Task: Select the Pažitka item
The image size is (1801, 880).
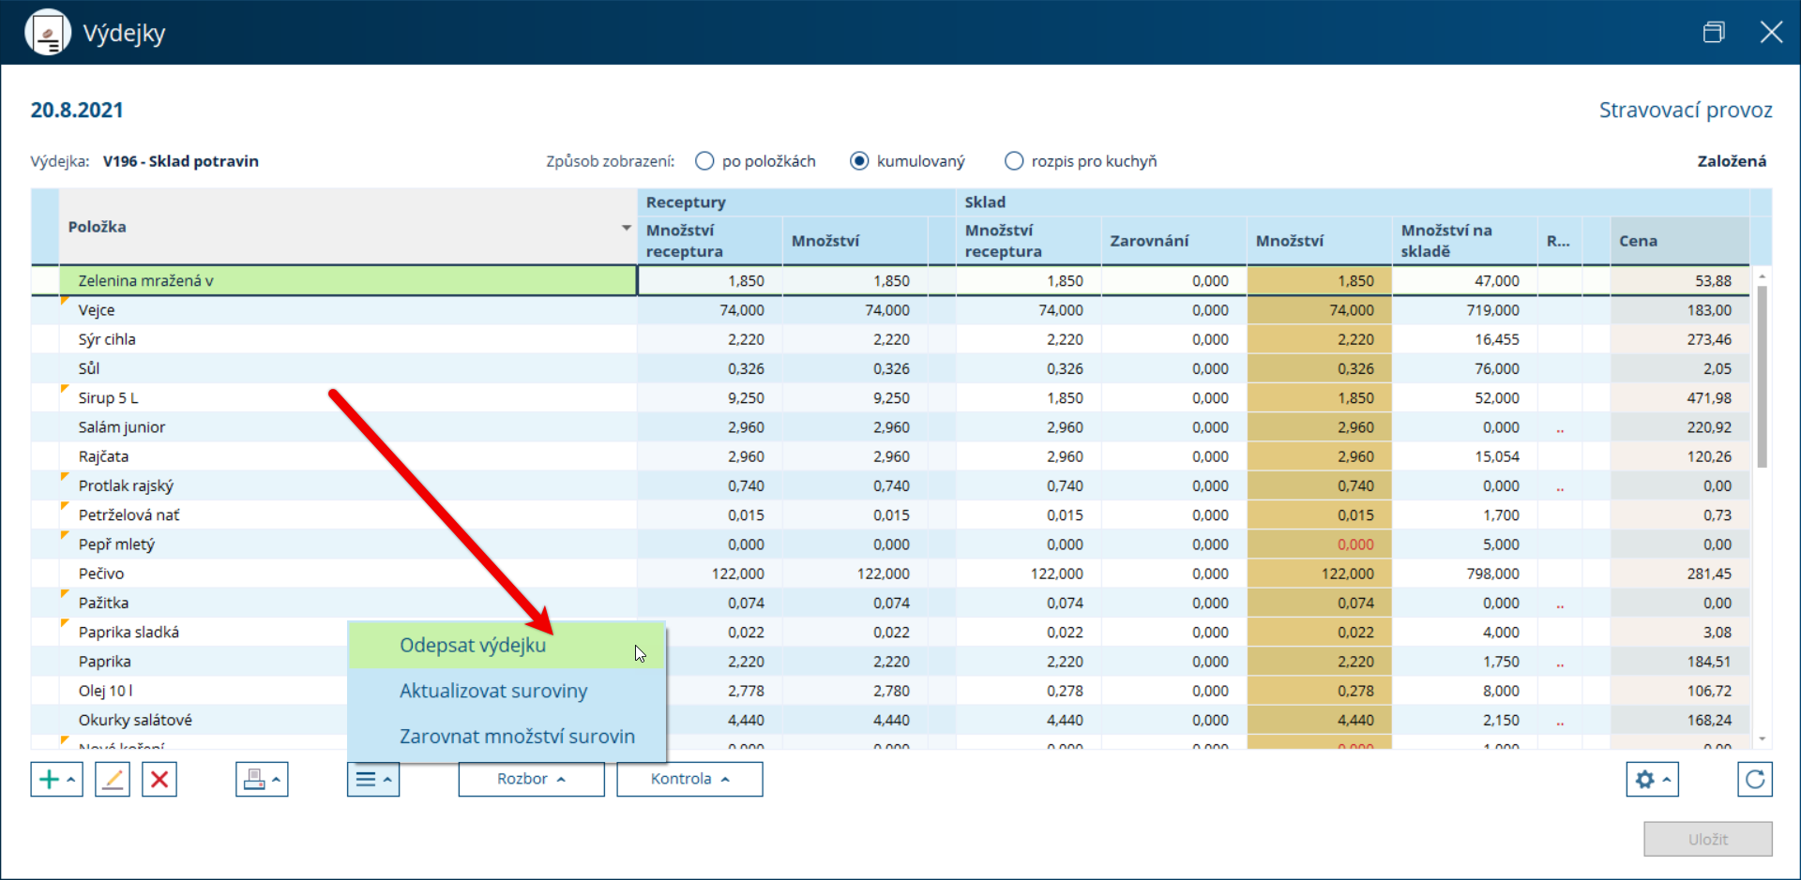Action: coord(348,604)
